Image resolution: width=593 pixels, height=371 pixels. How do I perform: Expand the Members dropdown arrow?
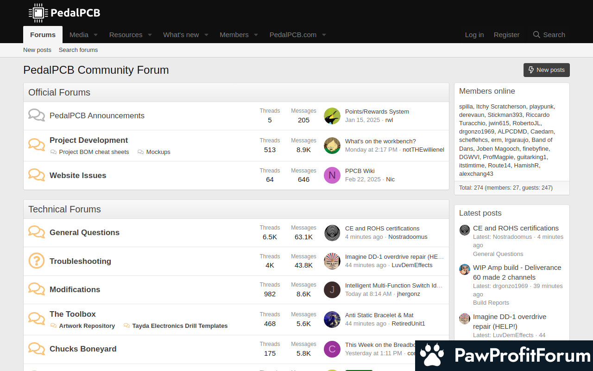(x=256, y=35)
